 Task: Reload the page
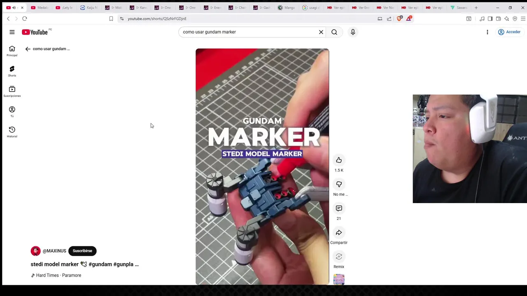pos(25,18)
